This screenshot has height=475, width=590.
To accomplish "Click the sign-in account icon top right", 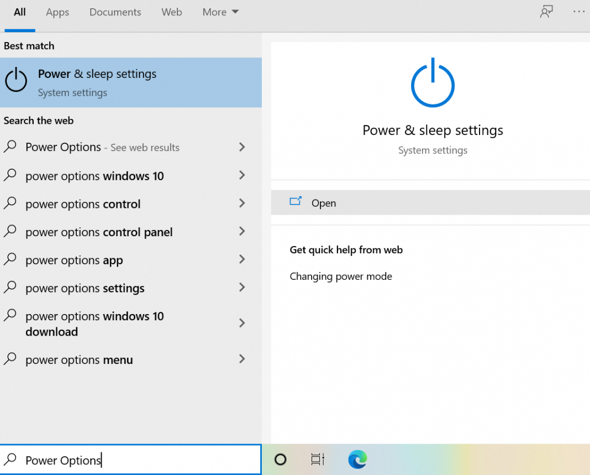I will click(546, 12).
